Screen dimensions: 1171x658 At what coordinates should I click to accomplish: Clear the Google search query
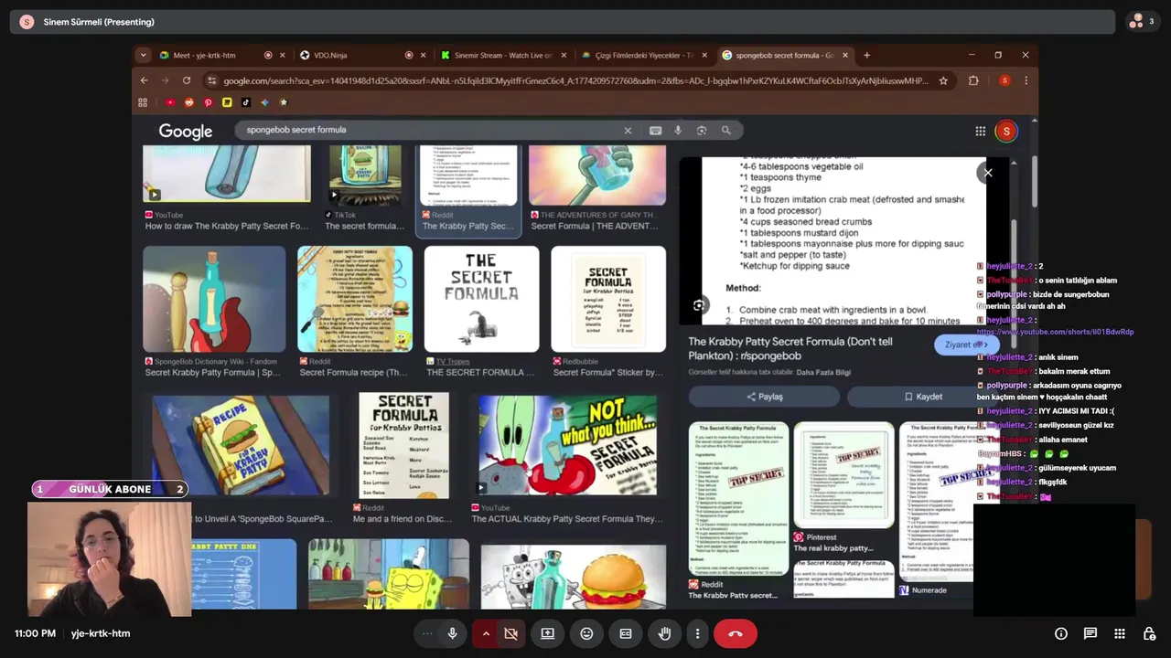click(x=628, y=131)
